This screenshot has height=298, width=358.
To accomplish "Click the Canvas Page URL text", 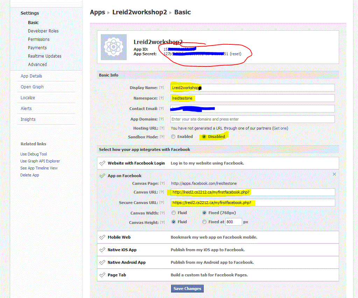I will [x=204, y=183].
